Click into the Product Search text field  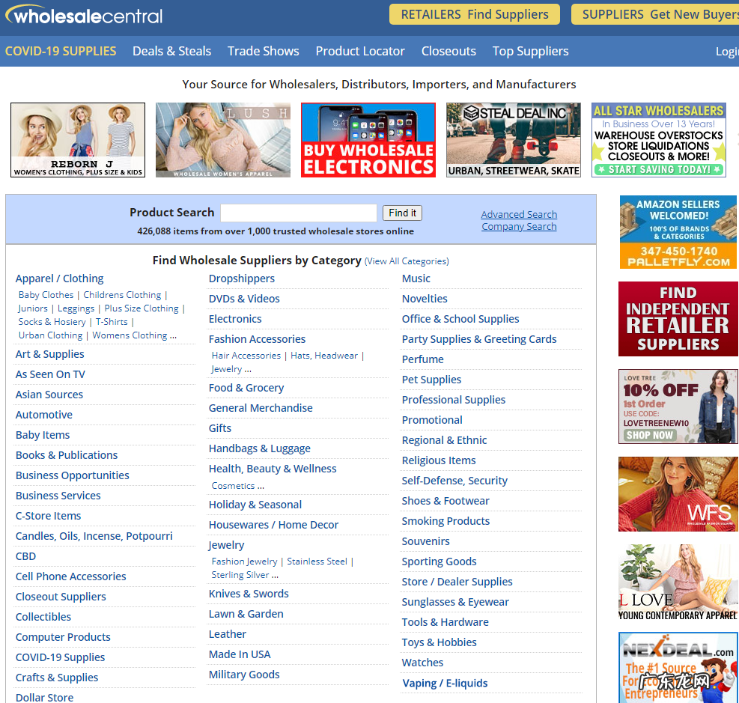(299, 213)
